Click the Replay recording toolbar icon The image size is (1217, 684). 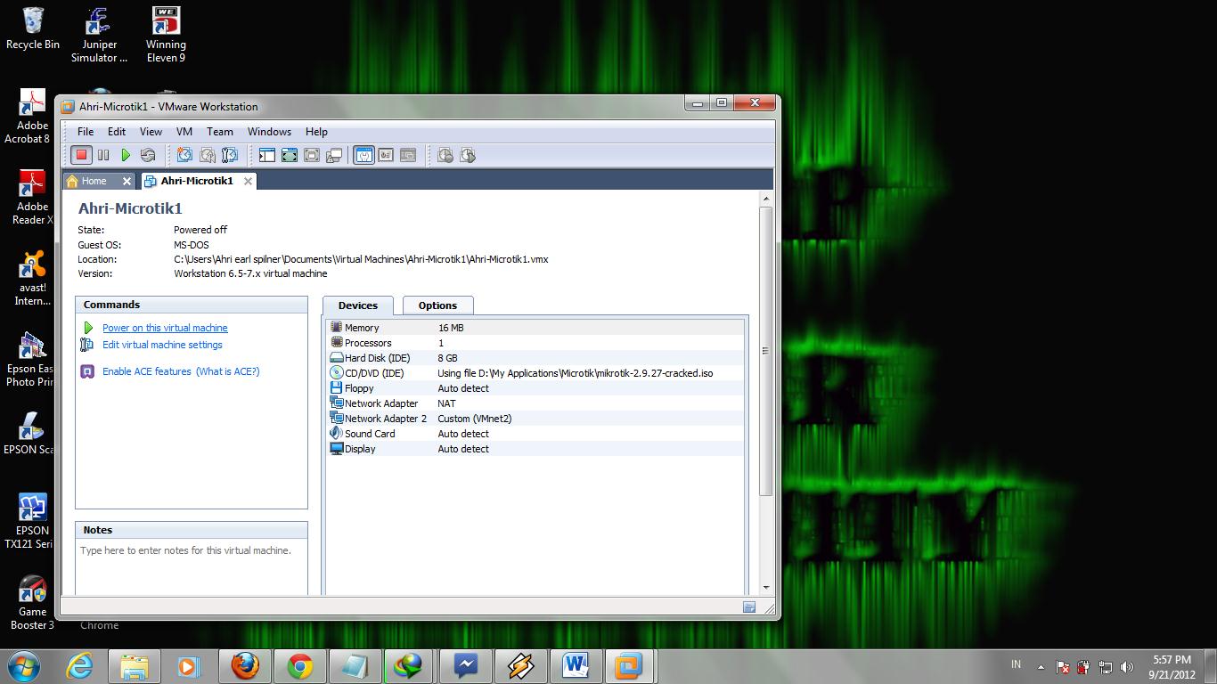[x=468, y=155]
